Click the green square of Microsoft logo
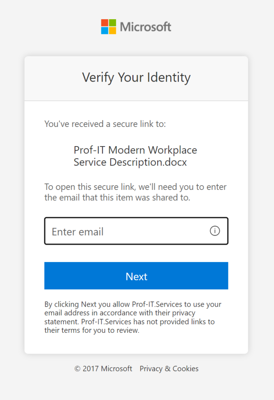274x400 pixels. coord(112,23)
